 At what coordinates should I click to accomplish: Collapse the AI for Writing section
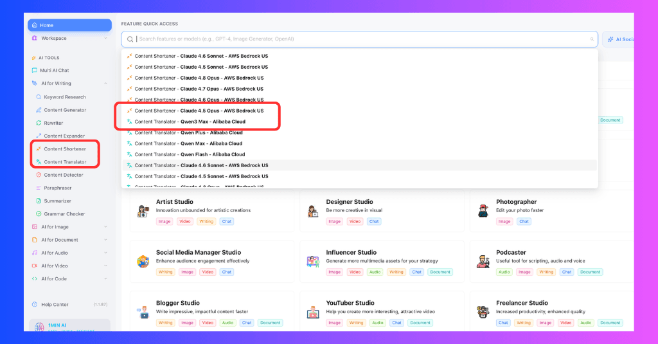pyautogui.click(x=105, y=83)
